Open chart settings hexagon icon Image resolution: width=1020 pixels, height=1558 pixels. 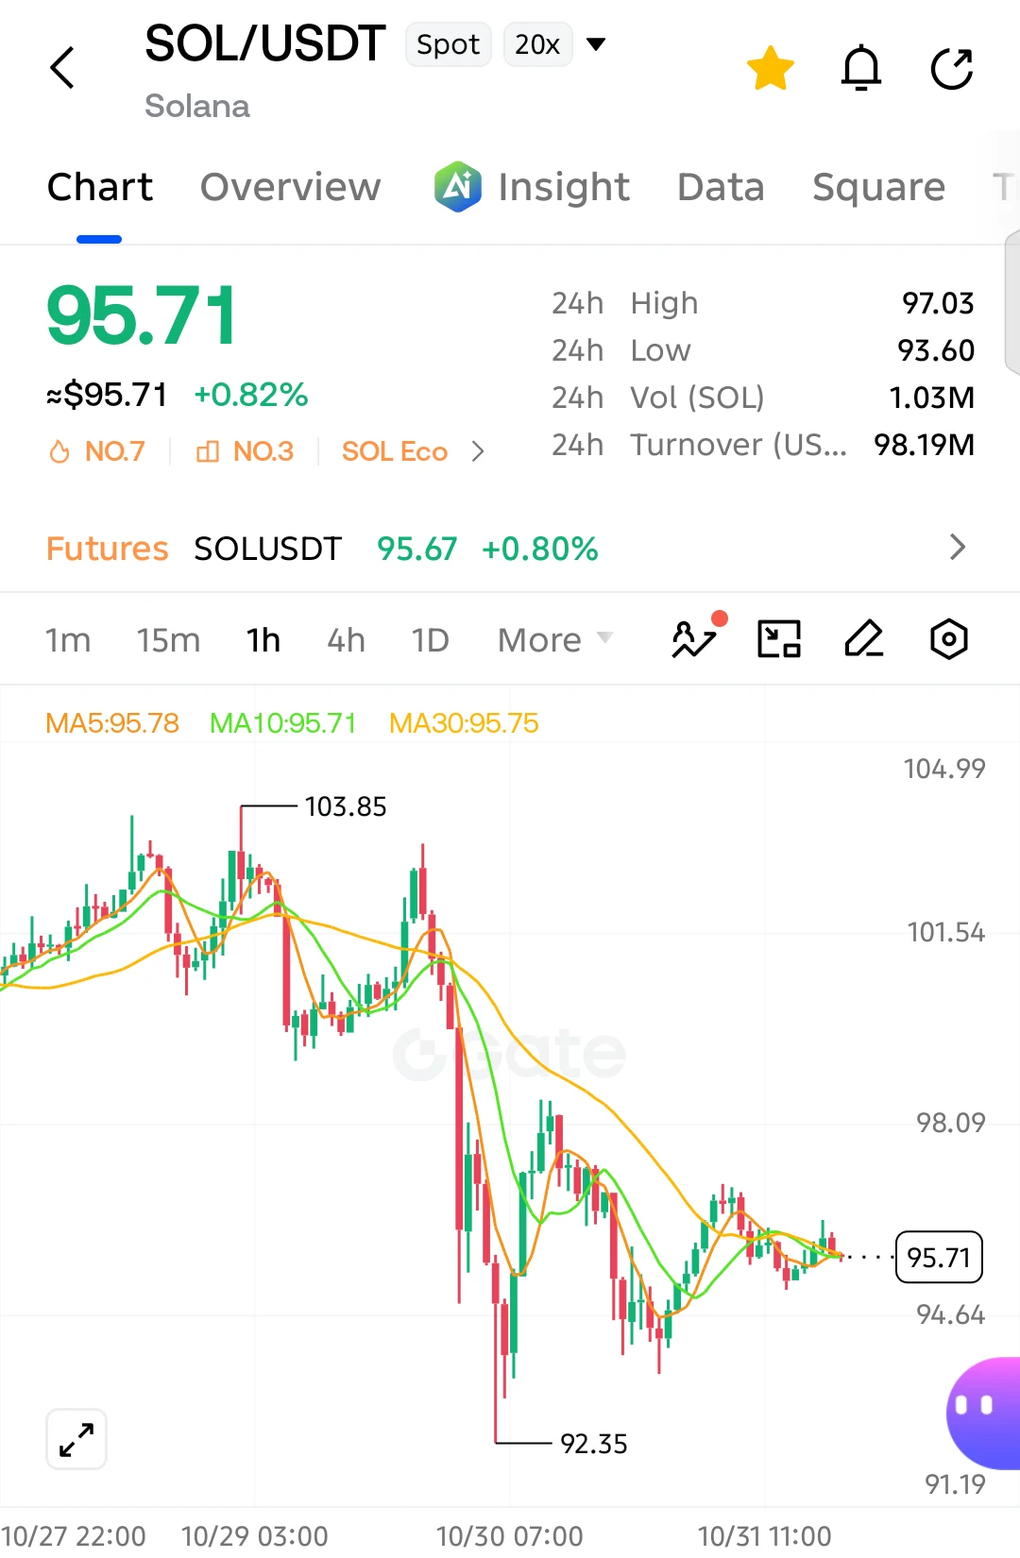tap(949, 639)
